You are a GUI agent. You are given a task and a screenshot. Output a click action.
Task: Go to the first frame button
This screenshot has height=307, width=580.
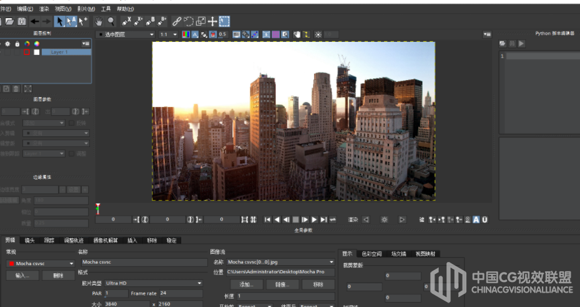click(x=267, y=219)
